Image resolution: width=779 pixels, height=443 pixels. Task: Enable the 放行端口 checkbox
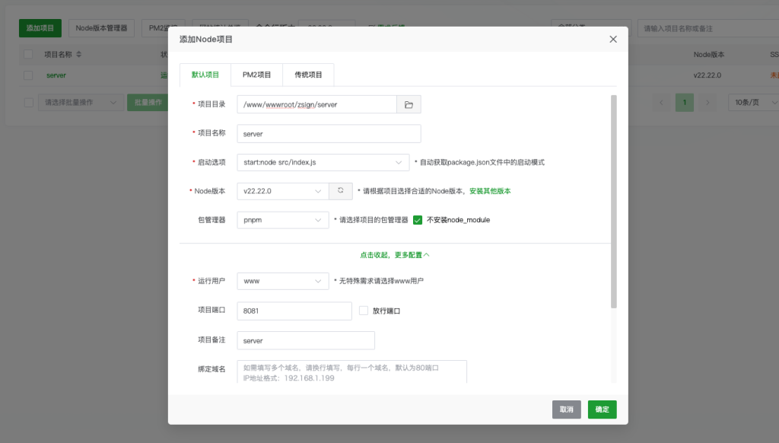[x=363, y=311]
